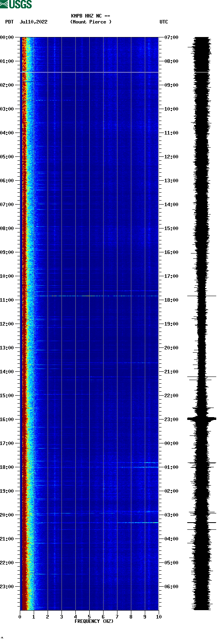The height and width of the screenshot is (642, 219).
Task: Click the '(Mount Pierce )' label
Action: point(91,22)
